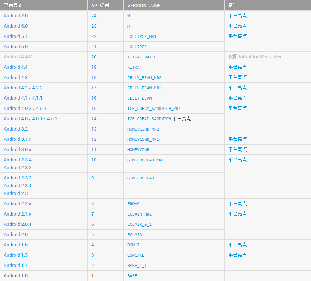Open Android 4.0、4.0.1、4.0.2 link

(31, 119)
